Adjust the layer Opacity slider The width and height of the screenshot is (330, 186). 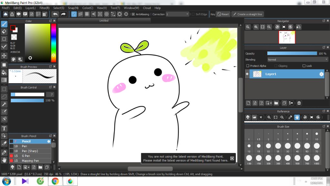click(x=292, y=54)
